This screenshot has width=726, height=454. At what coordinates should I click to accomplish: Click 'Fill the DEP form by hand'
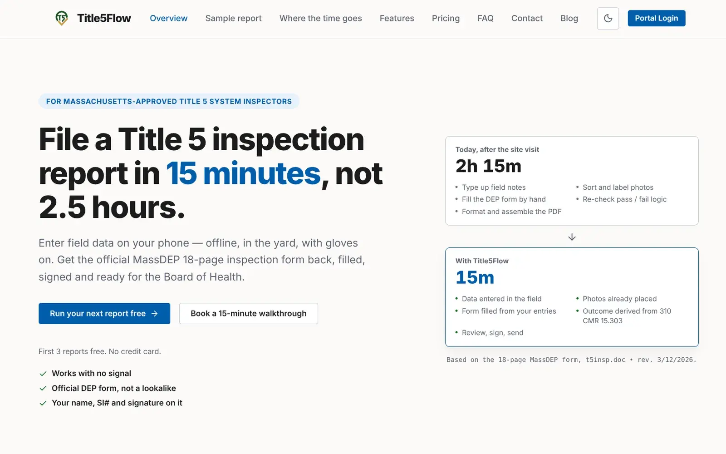[504, 199]
